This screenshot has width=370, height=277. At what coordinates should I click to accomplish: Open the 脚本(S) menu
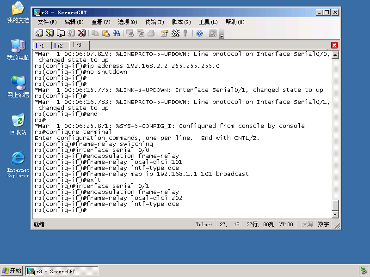tap(181, 22)
